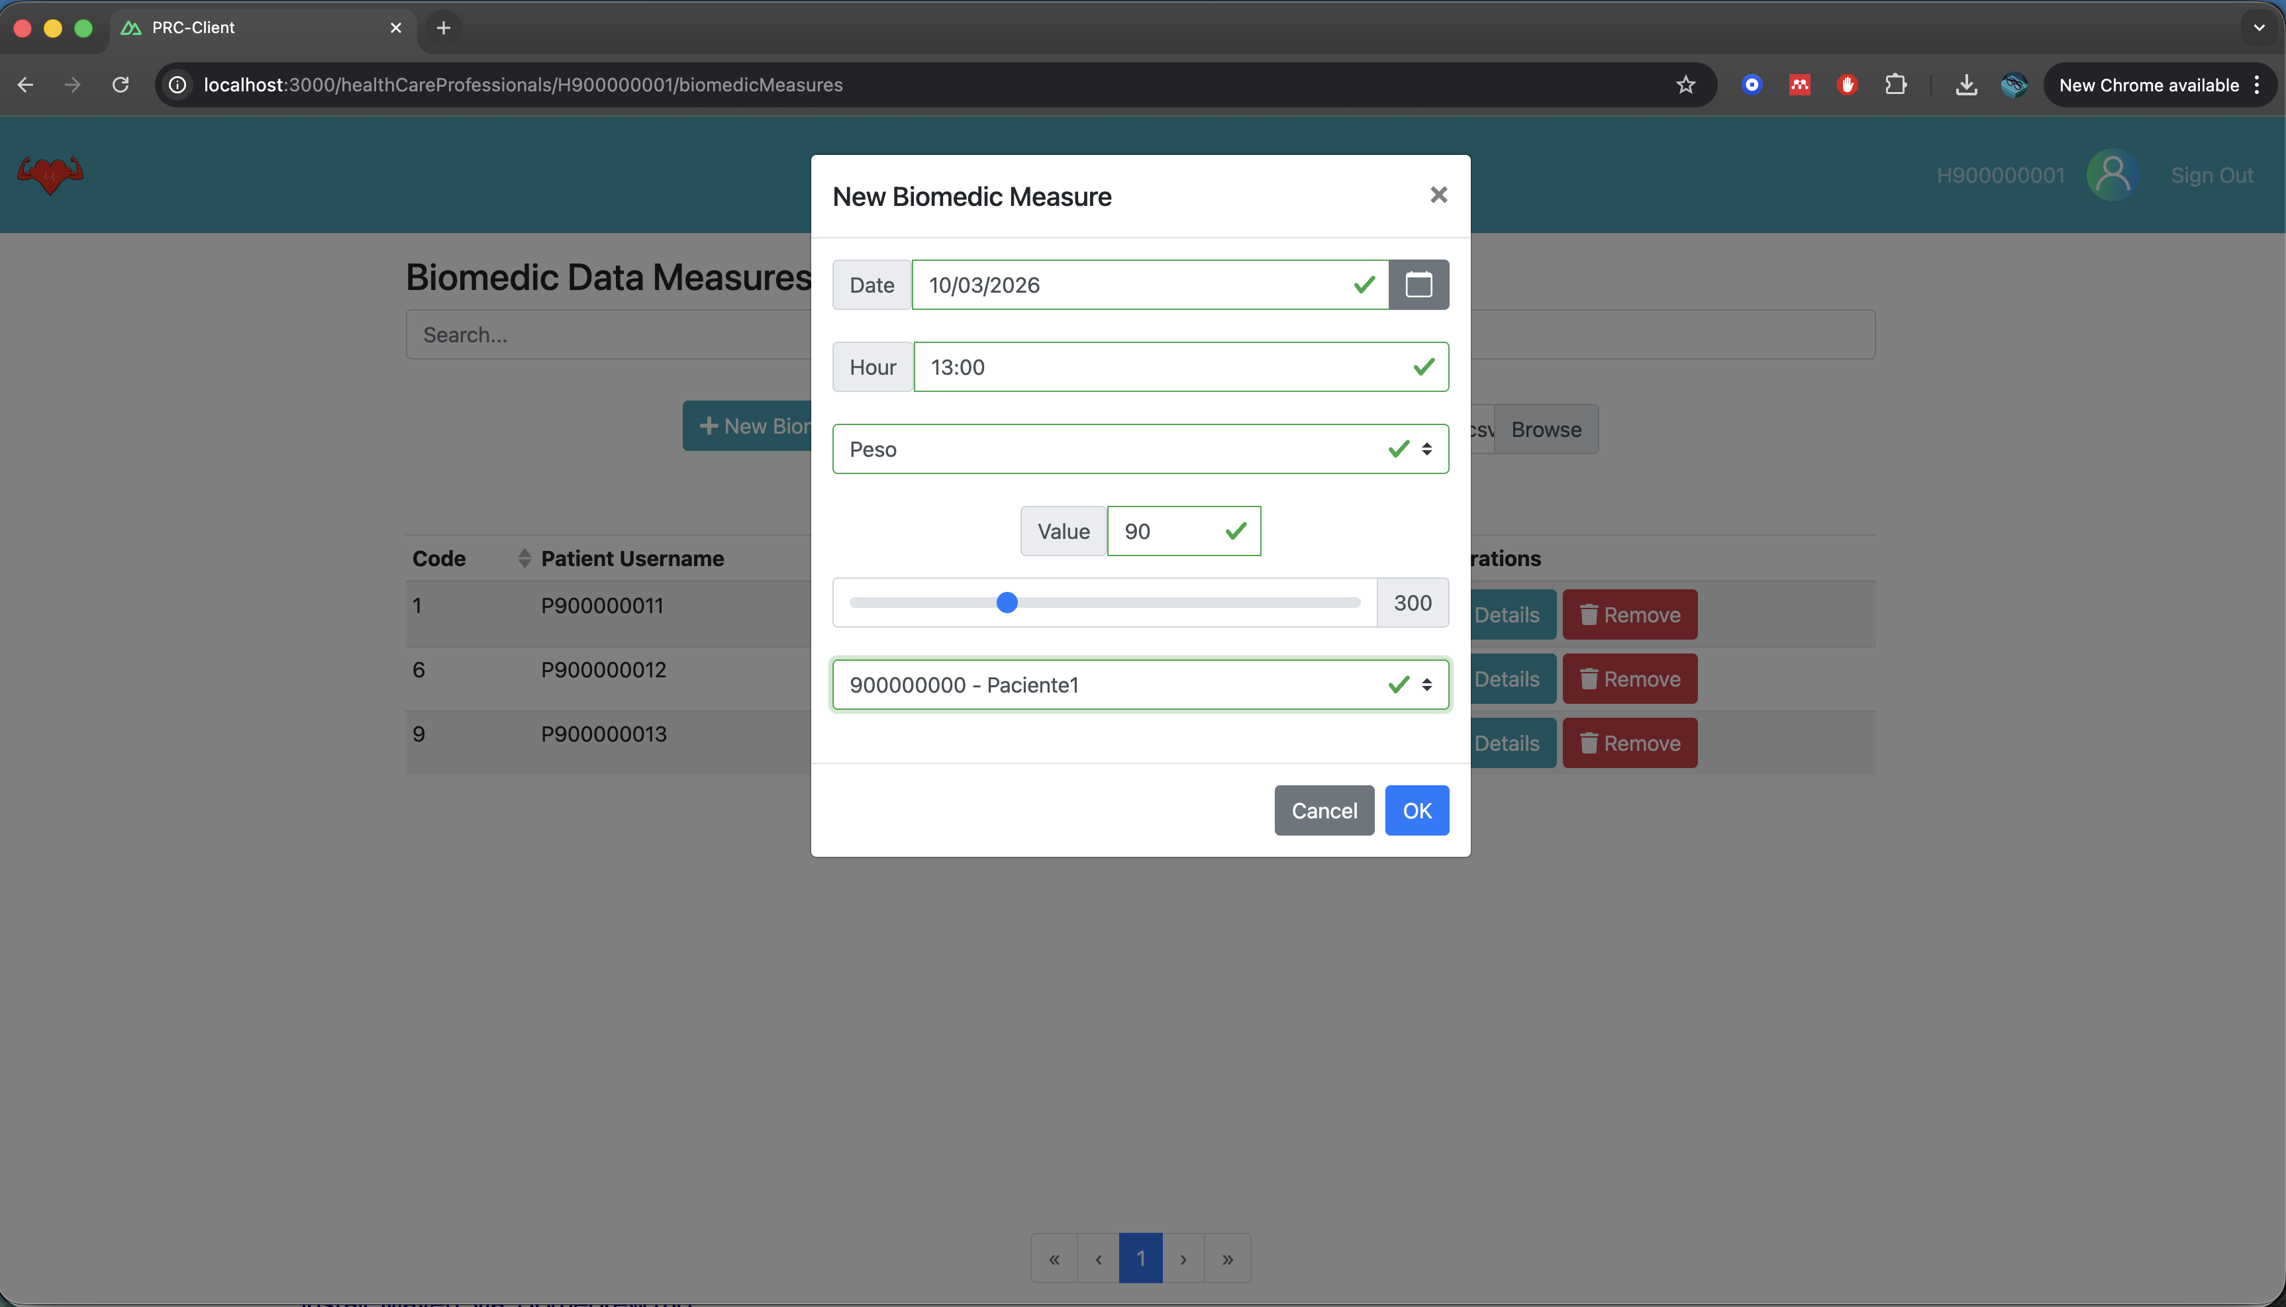Open the Chrome downloads icon
This screenshot has width=2286, height=1307.
tap(1965, 84)
